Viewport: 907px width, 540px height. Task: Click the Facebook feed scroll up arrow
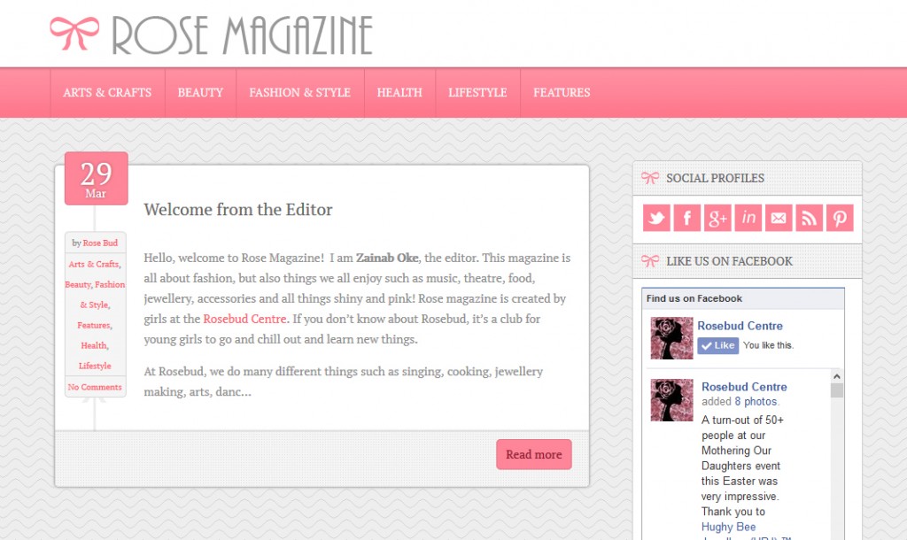[836, 376]
